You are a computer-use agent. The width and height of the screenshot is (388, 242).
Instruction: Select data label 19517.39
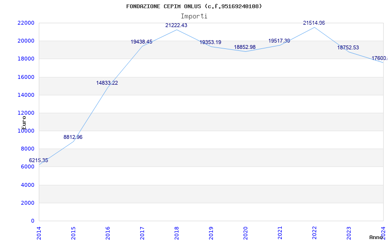click(279, 41)
